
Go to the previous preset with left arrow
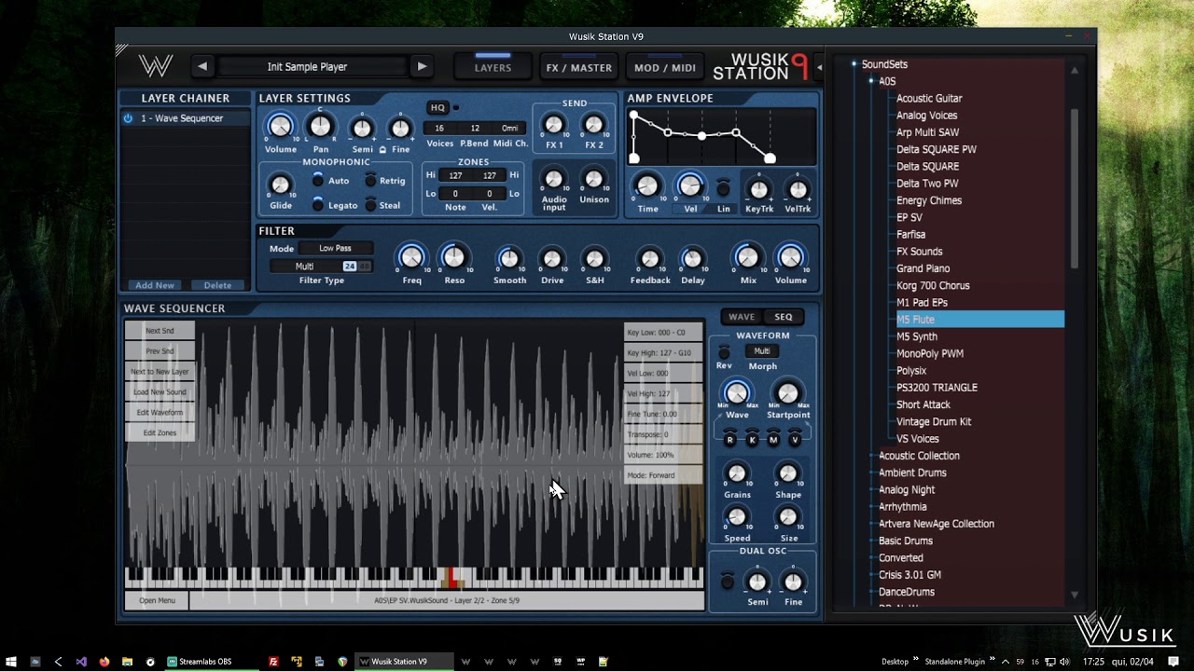(202, 66)
